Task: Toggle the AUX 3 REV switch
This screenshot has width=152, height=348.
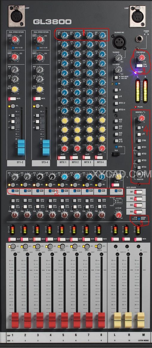Action: pyautogui.click(x=38, y=190)
